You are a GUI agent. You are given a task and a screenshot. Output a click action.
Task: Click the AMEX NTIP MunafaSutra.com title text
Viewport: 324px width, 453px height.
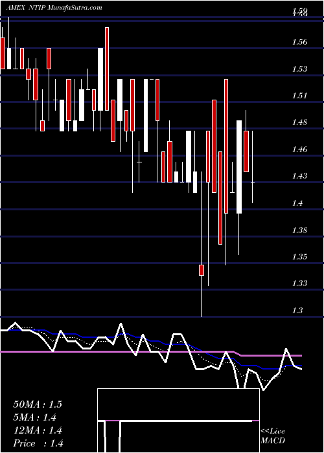54,8
